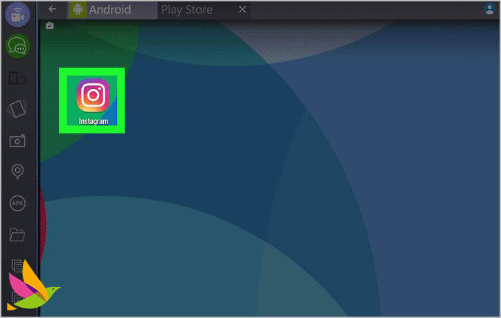Image resolution: width=501 pixels, height=318 pixels.
Task: Open the video camera streaming icon
Action: coord(18,14)
